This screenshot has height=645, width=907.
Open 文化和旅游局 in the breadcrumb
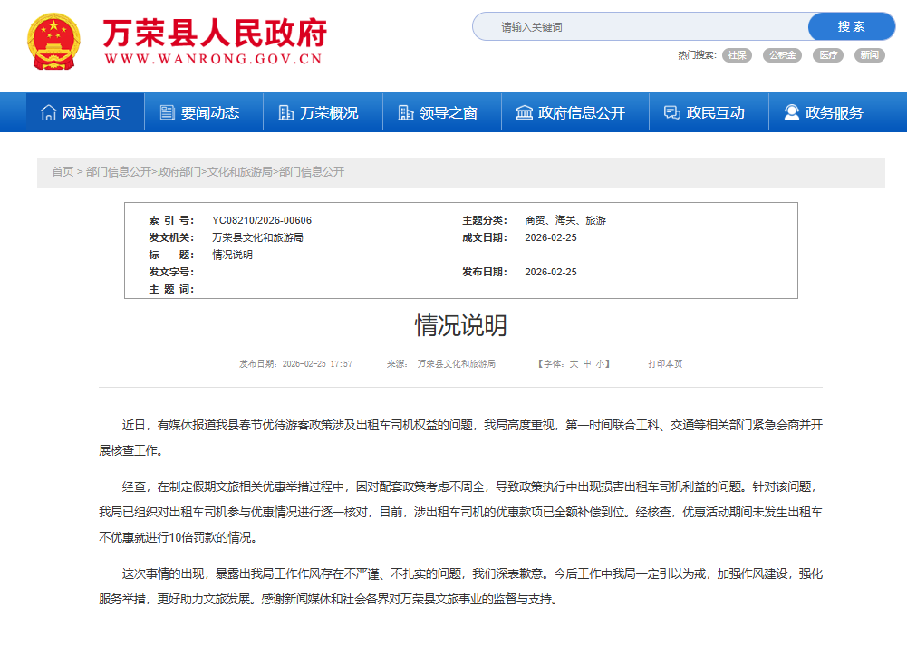(x=239, y=172)
